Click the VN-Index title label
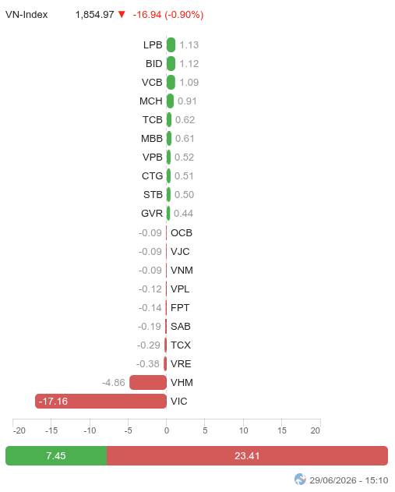Viewport: 395px width, 492px height. tap(26, 15)
